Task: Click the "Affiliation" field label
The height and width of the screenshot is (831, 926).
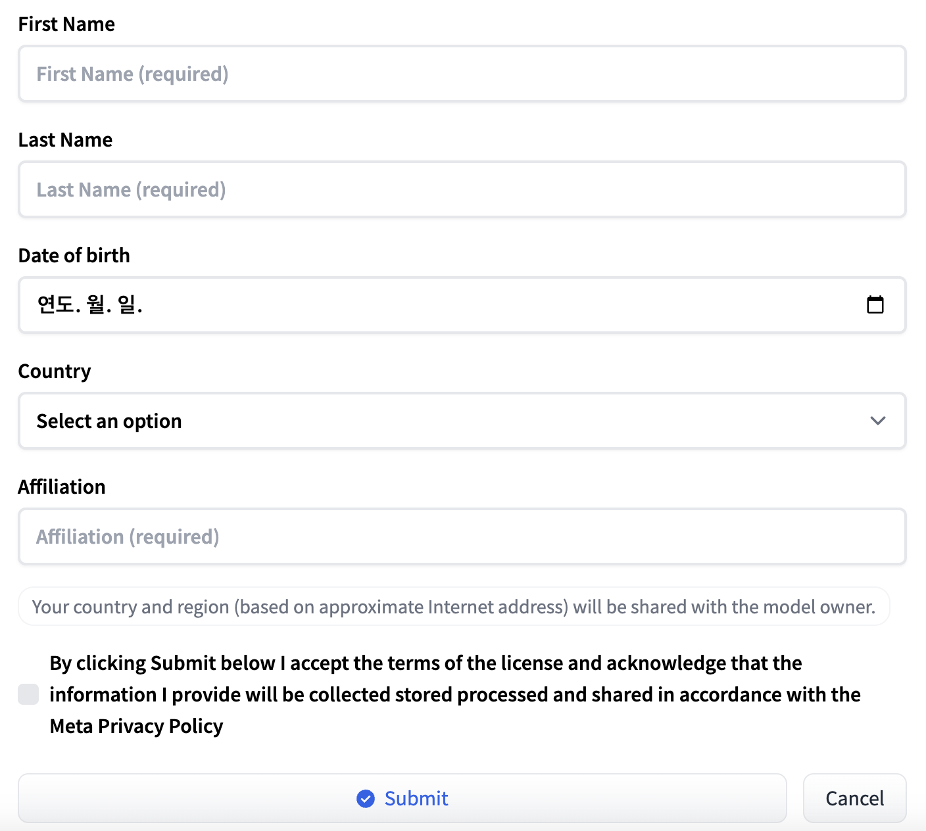Action: click(62, 487)
